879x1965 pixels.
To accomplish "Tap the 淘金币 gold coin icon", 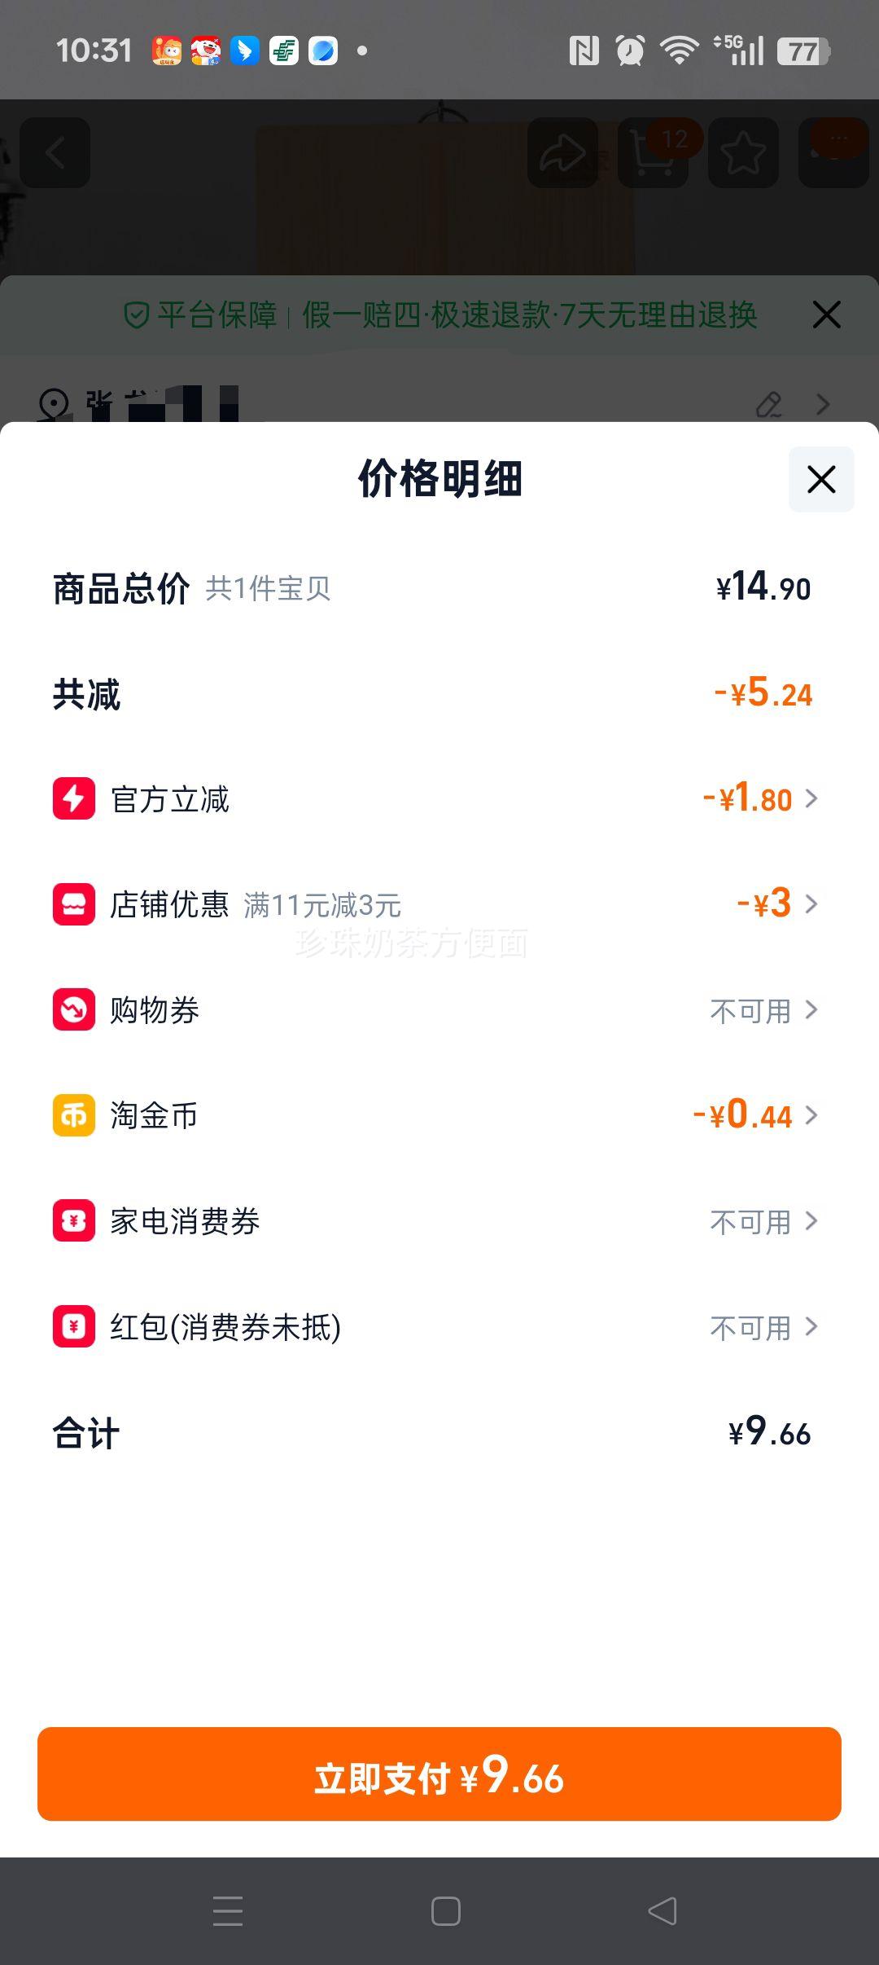I will point(74,1115).
